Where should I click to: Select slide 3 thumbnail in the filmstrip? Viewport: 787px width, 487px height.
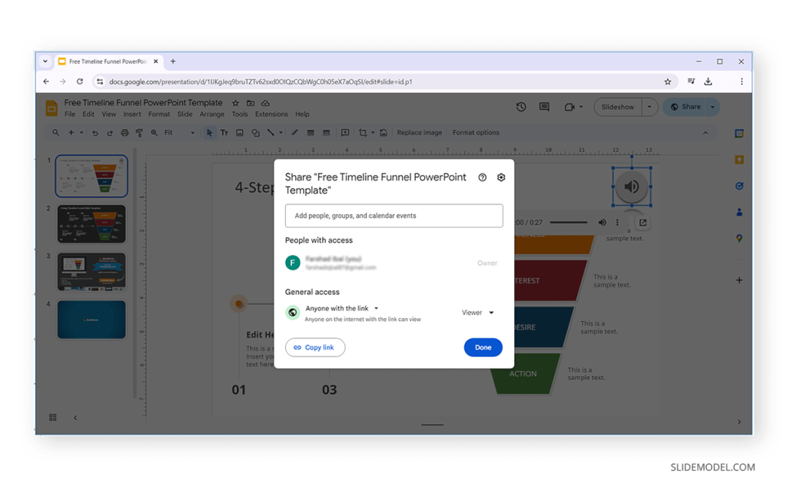pos(91,272)
